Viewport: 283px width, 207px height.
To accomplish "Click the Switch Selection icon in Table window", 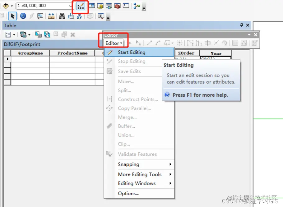I will point(47,34).
